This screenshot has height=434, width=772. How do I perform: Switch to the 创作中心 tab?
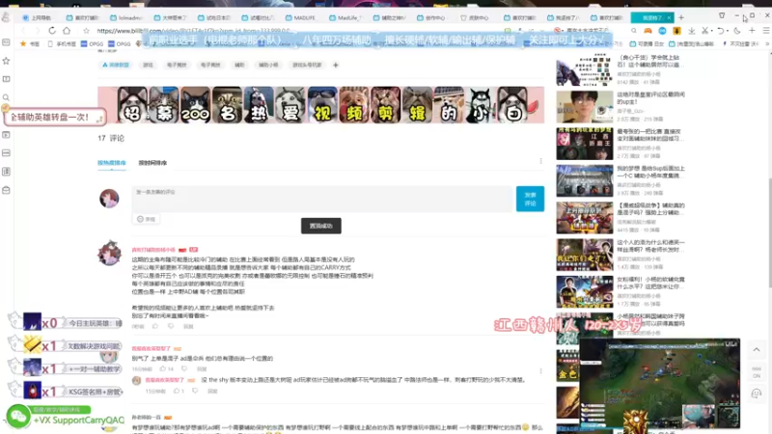click(431, 17)
